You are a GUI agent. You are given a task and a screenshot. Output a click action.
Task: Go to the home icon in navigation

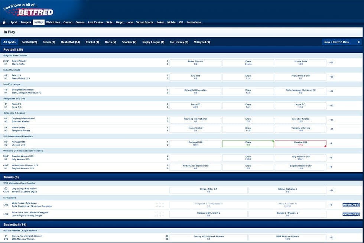coord(4,22)
